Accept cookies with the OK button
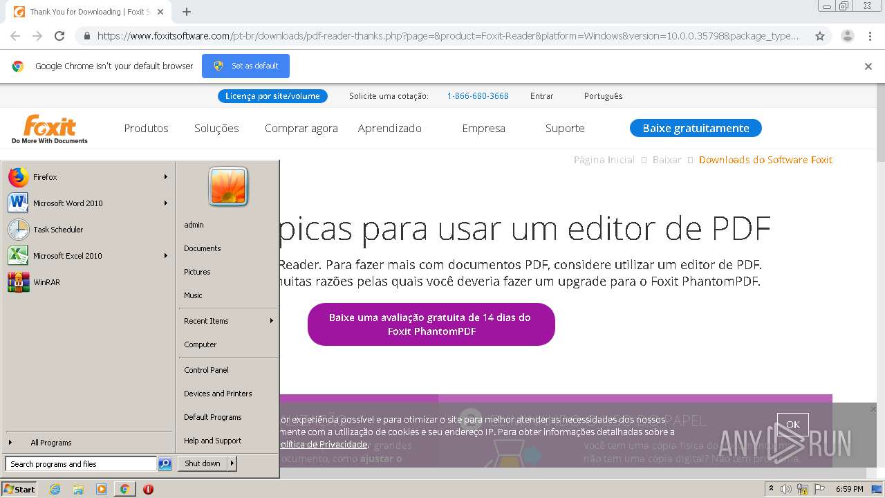This screenshot has height=498, width=885. (x=792, y=425)
